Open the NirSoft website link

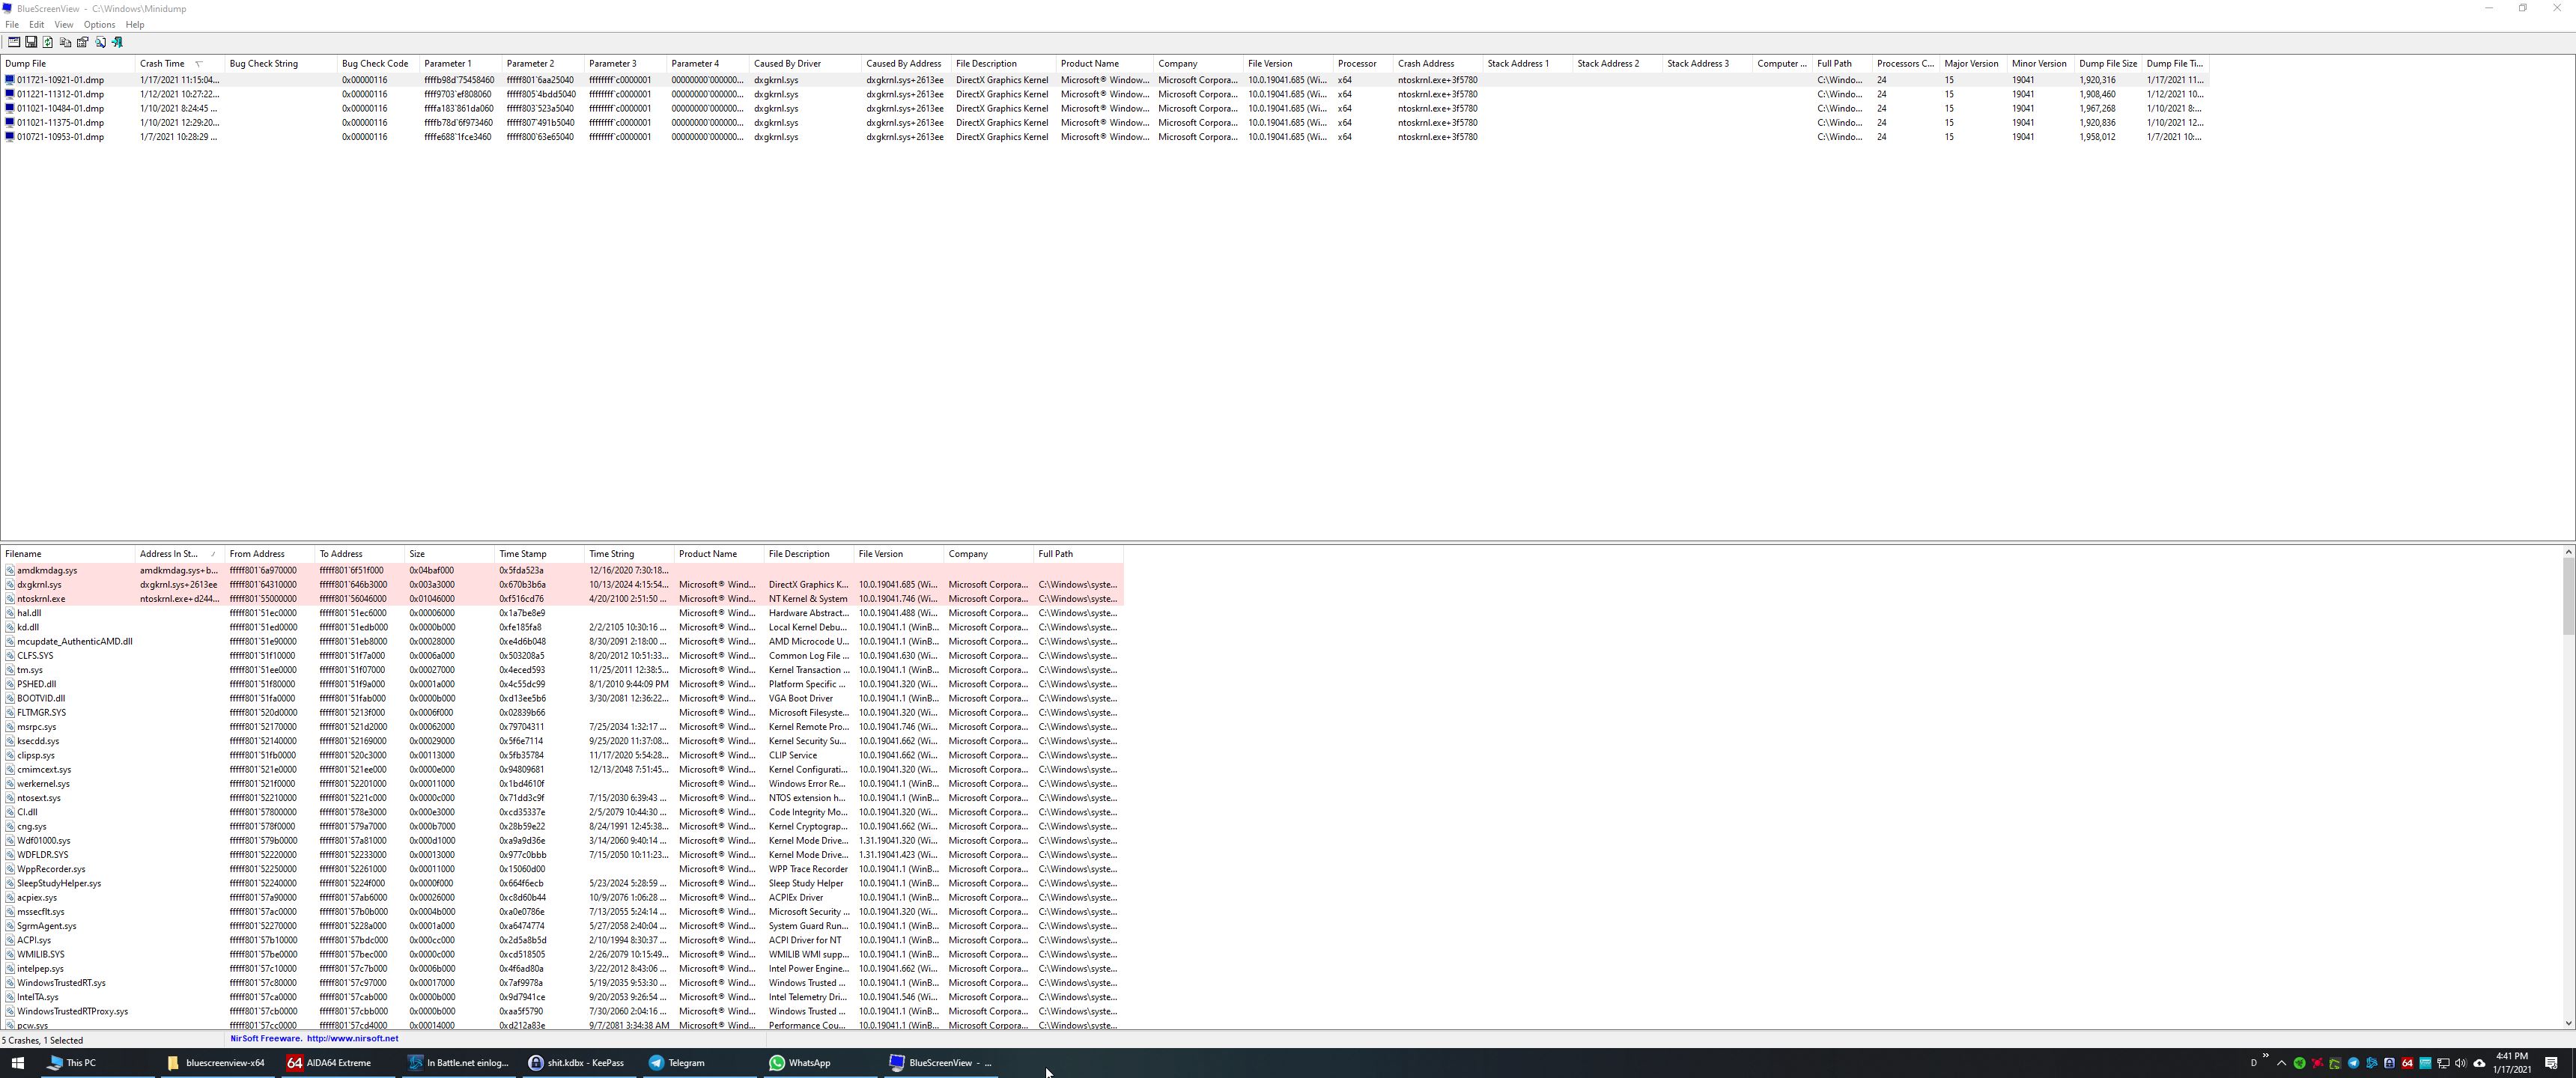[352, 1038]
